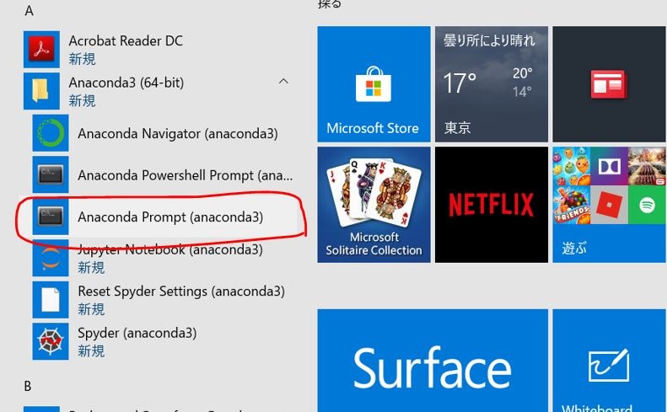The width and height of the screenshot is (667, 412).
Task: Launch Anaconda Navigator green circle icon
Action: pyautogui.click(x=51, y=133)
